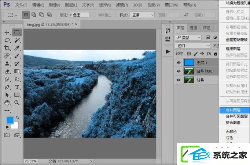Image resolution: width=250 pixels, height=165 pixels.
Task: Select the Move tool
Action: point(7,32)
